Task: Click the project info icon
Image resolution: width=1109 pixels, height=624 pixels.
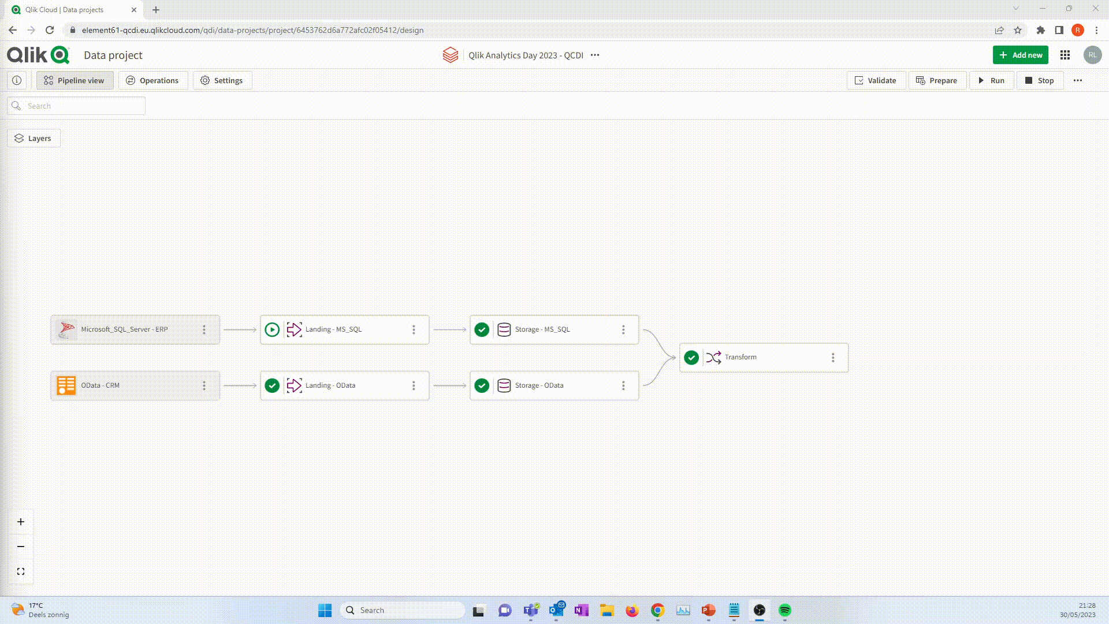Action: 17,80
